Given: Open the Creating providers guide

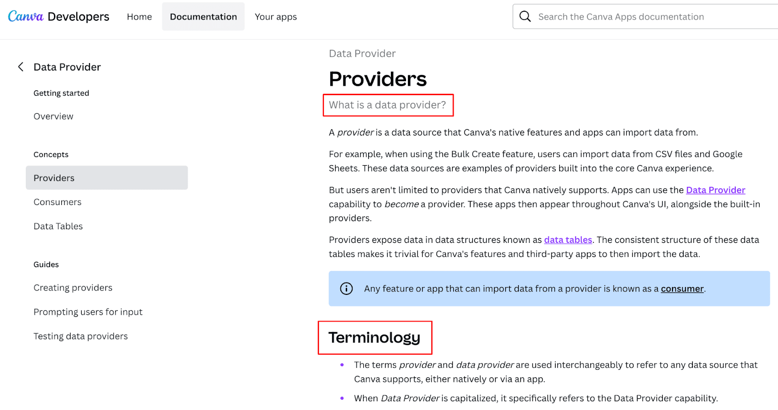Looking at the screenshot, I should click(72, 287).
